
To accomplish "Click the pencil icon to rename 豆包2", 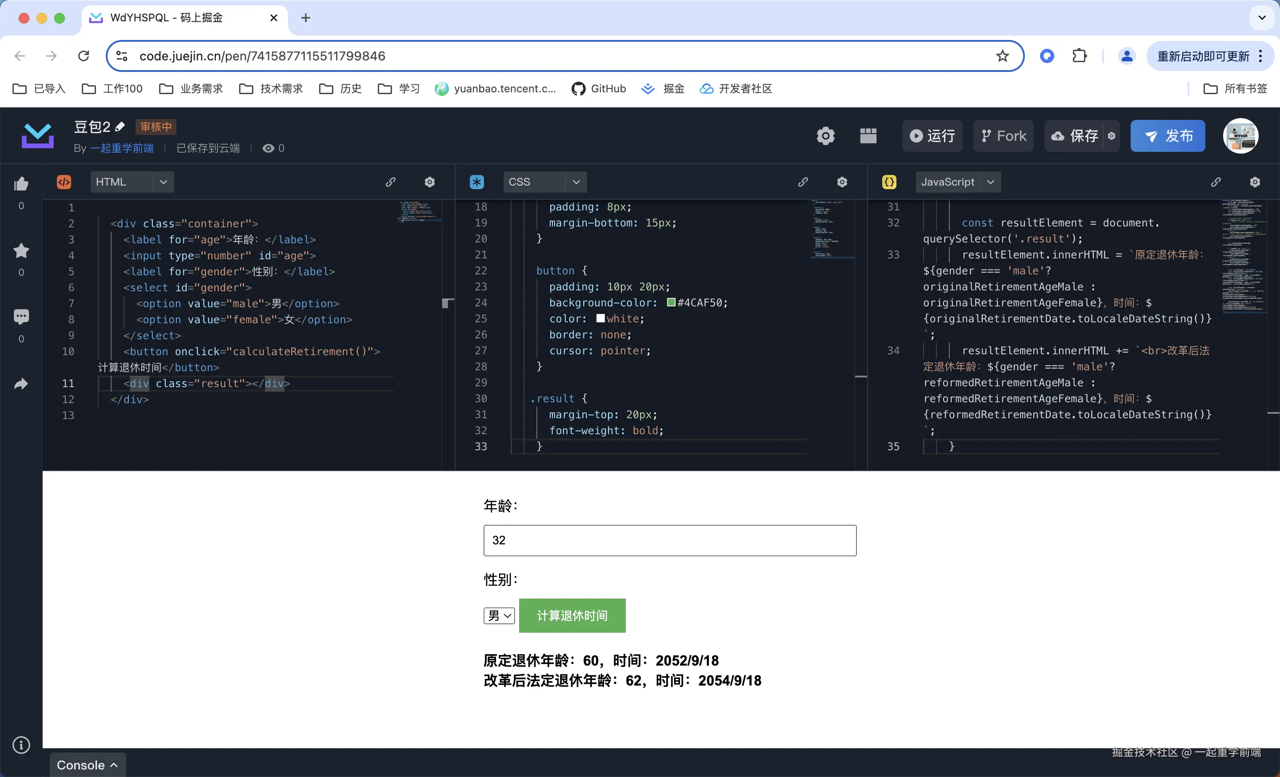I will pyautogui.click(x=120, y=127).
